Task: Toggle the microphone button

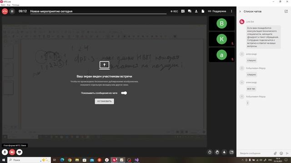Action: click(5, 152)
